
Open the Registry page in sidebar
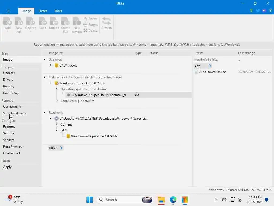(x=9, y=86)
